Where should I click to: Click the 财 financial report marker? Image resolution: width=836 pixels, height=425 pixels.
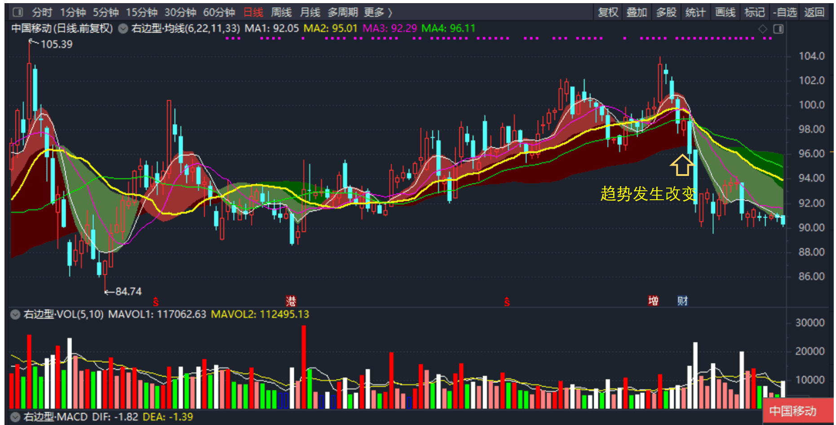coord(682,301)
